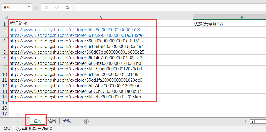Select URL cell ending 65fa745c000000001203f0a6

click(x=101, y=85)
